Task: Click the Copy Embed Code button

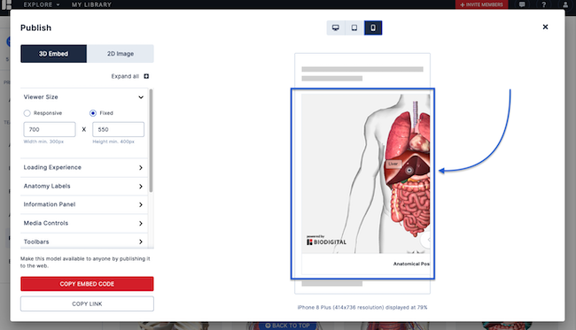Action: click(87, 284)
